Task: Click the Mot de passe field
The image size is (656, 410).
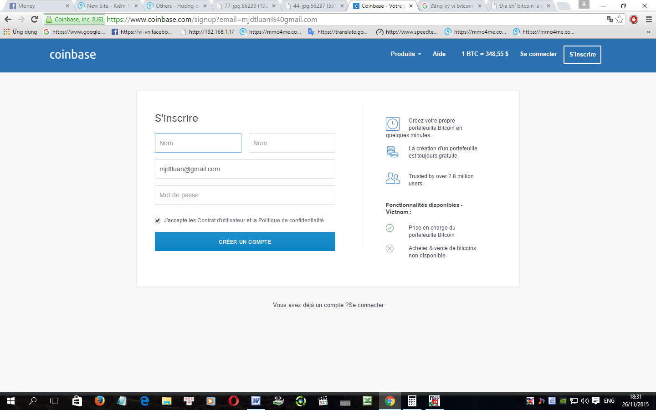Action: click(x=245, y=195)
